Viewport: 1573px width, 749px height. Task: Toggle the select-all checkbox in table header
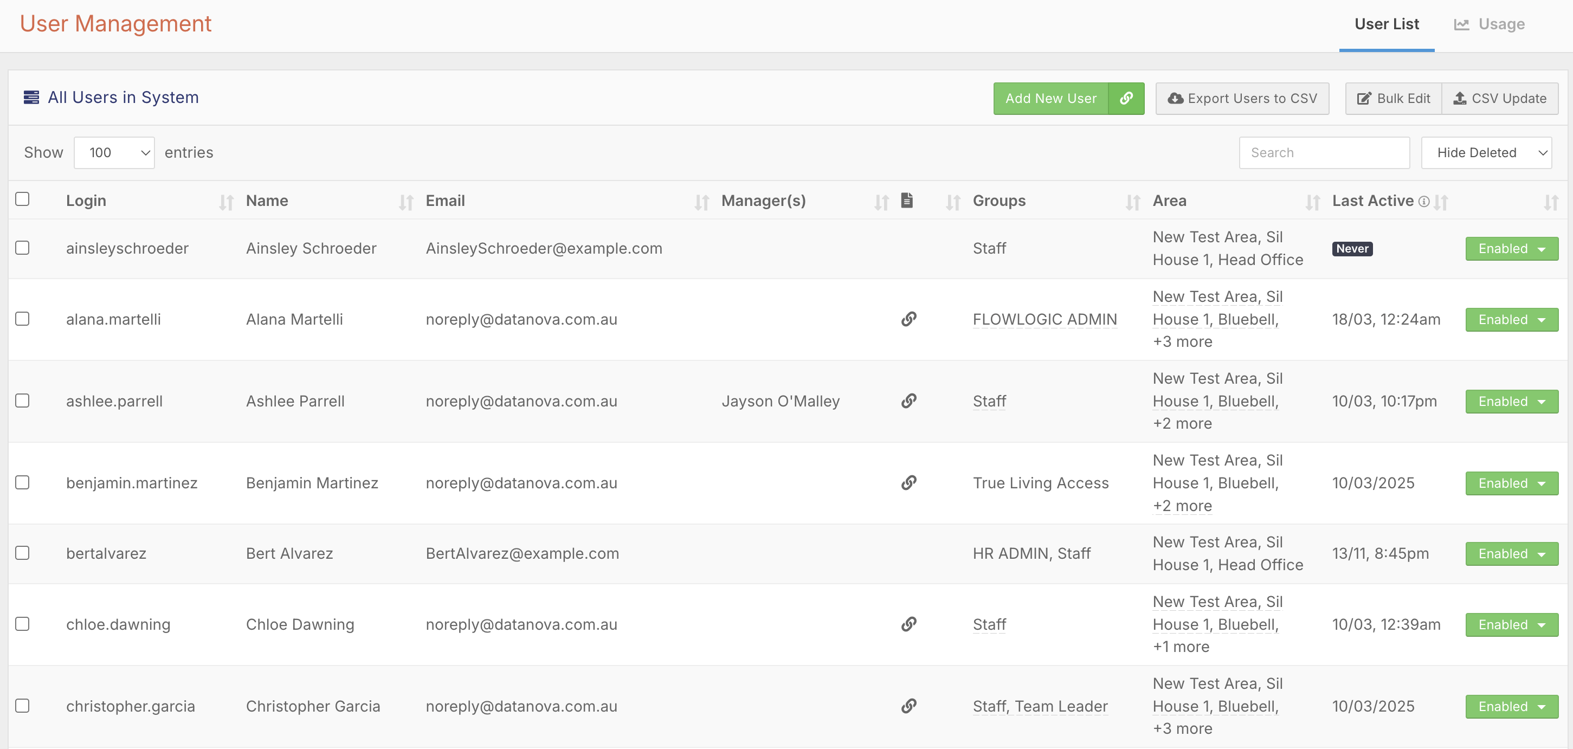[23, 199]
